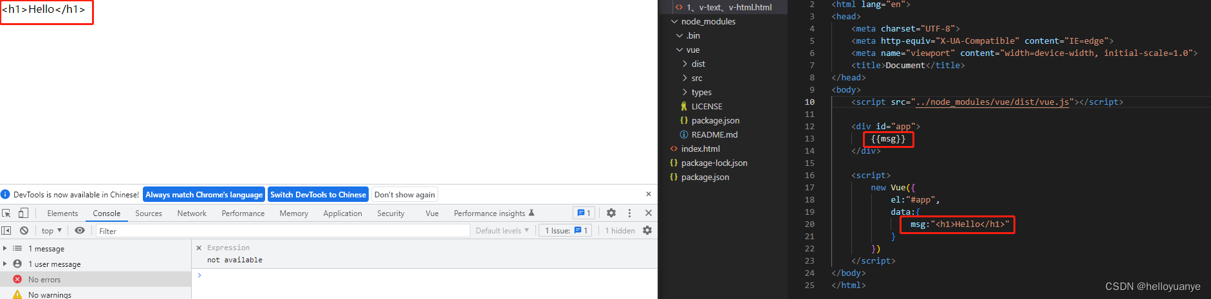1211x299 pixels.
Task: Switch to the Console tab
Action: (106, 213)
